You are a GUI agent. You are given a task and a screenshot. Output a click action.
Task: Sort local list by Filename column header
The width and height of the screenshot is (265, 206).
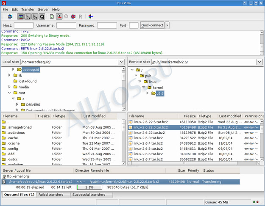(x=18, y=116)
